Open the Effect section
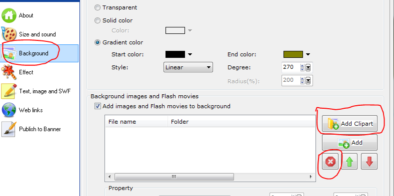The height and width of the screenshot is (196, 394). point(26,72)
